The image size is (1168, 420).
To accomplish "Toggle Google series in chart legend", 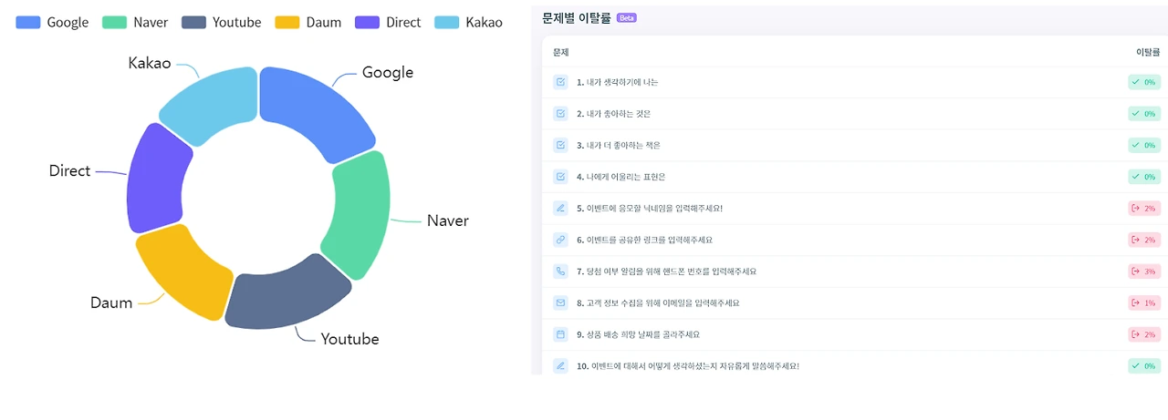I will point(52,22).
